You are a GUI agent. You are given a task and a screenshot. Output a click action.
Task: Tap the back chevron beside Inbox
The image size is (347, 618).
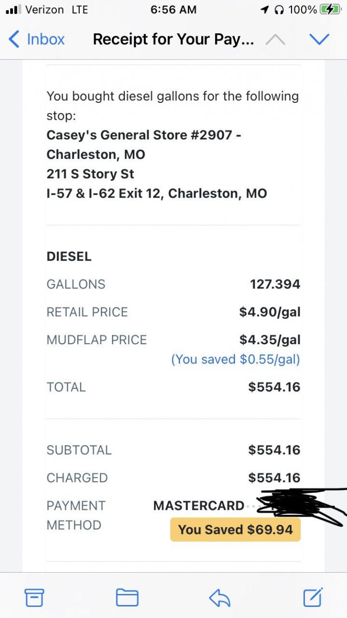(14, 39)
